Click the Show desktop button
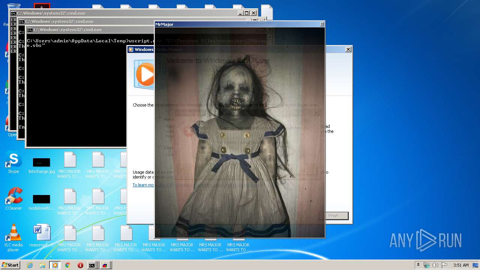The image size is (480, 270). pyautogui.click(x=476, y=265)
